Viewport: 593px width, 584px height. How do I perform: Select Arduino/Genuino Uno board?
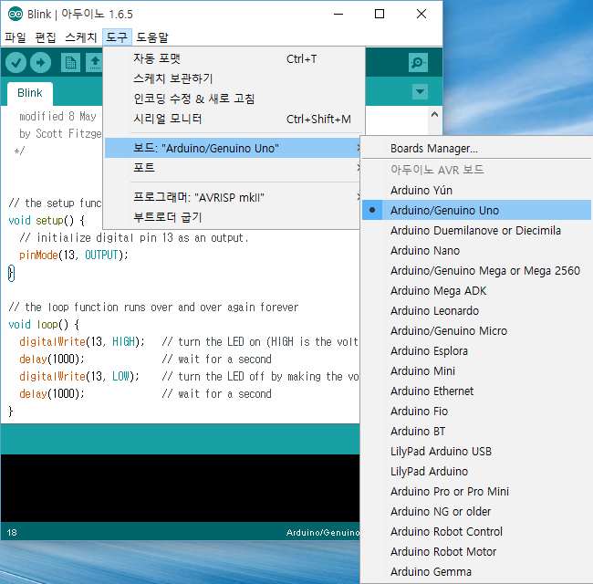pyautogui.click(x=476, y=210)
